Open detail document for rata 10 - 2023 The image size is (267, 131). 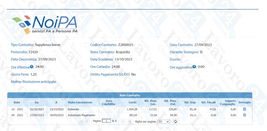(x=244, y=109)
